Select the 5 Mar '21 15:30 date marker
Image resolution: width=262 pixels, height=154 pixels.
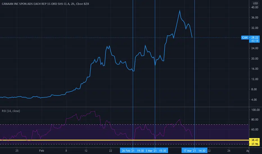click(156, 151)
